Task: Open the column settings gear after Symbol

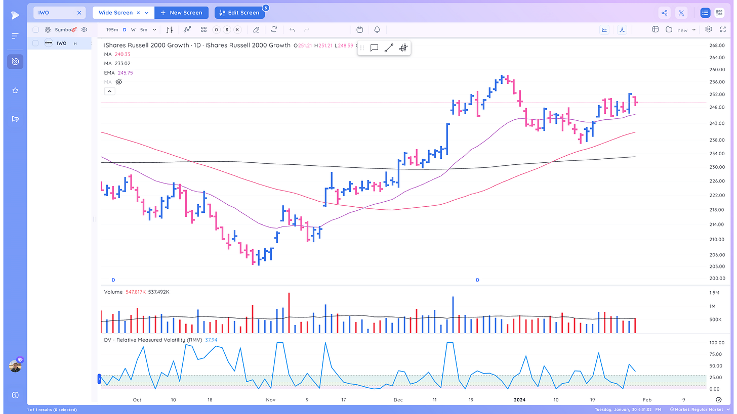Action: pos(85,30)
